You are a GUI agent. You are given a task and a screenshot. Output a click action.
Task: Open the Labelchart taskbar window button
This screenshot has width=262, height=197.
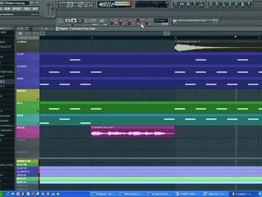point(216,194)
